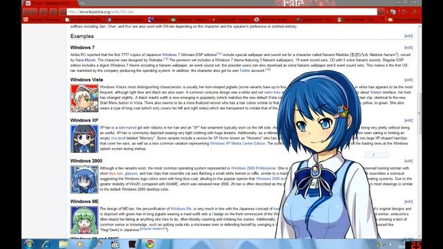Viewport: 443px width, 249px height.
Task: Click the extension icon right of address bar
Action: 393,12
